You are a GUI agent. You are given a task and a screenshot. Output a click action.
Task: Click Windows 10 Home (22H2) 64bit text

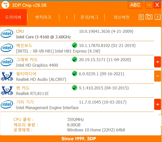pos(96,130)
